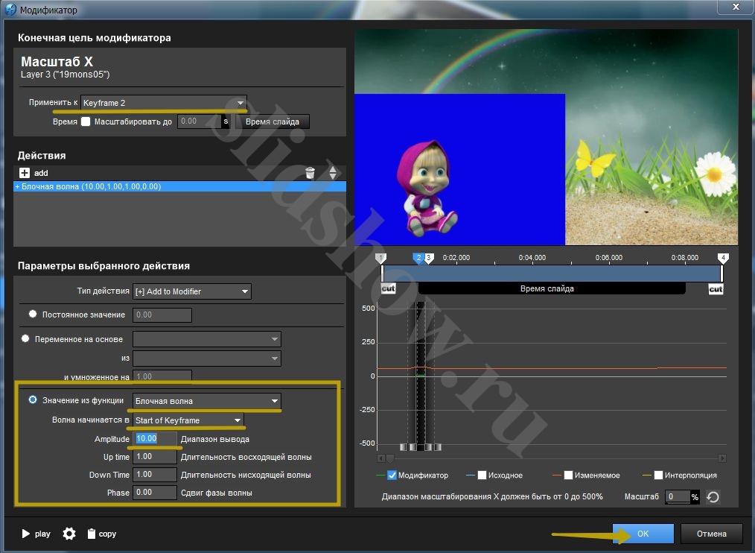Open the из source dropdown
This screenshot has height=553, width=755.
point(206,358)
